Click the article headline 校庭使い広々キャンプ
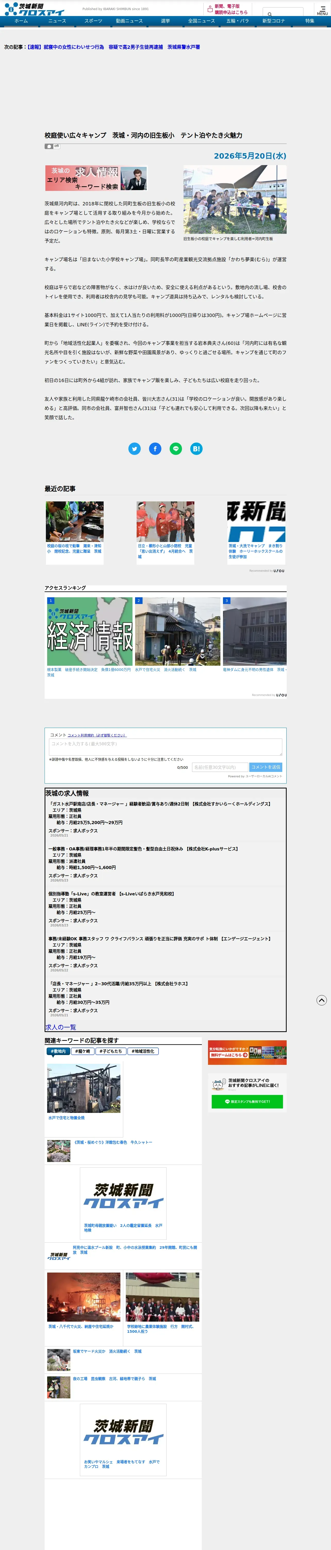331x1550 pixels. tap(144, 135)
